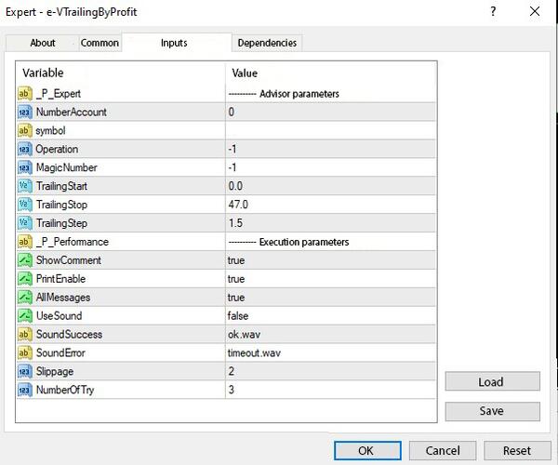The width and height of the screenshot is (558, 465).
Task: Select the UseSound variable name
Action: [x=60, y=315]
